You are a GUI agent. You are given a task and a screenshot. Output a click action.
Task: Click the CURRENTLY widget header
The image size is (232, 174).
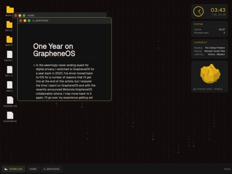[x=201, y=43]
